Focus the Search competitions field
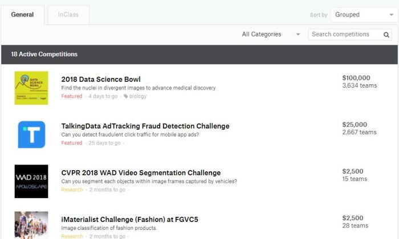 [345, 35]
